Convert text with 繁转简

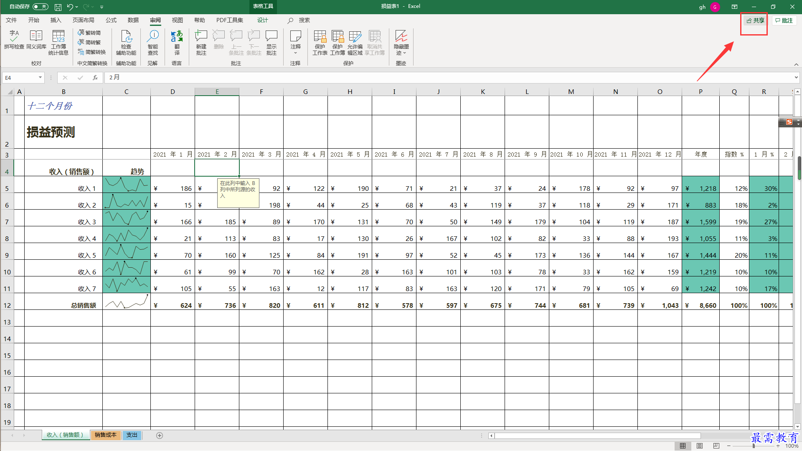tap(89, 33)
